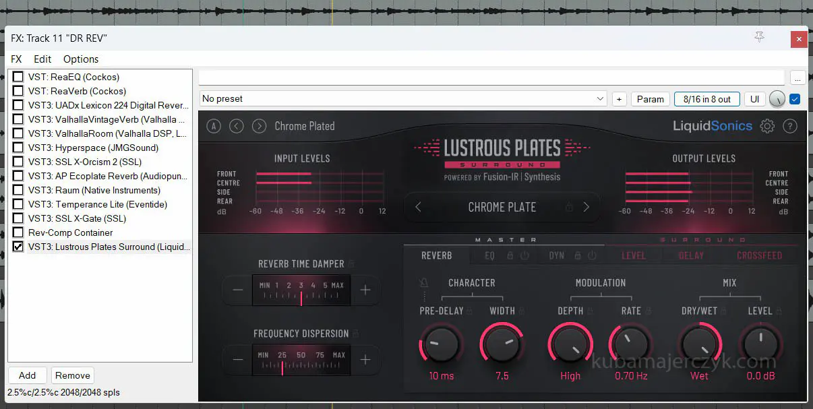Select next plate model after Chrome Plate
Image resolution: width=813 pixels, height=409 pixels.
[586, 207]
